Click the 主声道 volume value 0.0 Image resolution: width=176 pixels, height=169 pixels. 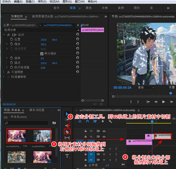[107, 165]
